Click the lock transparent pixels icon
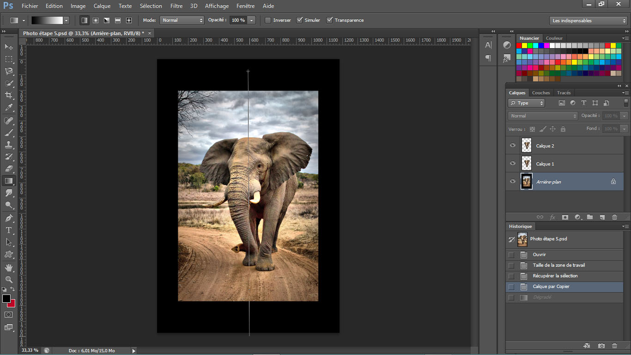The width and height of the screenshot is (631, 355). (532, 129)
